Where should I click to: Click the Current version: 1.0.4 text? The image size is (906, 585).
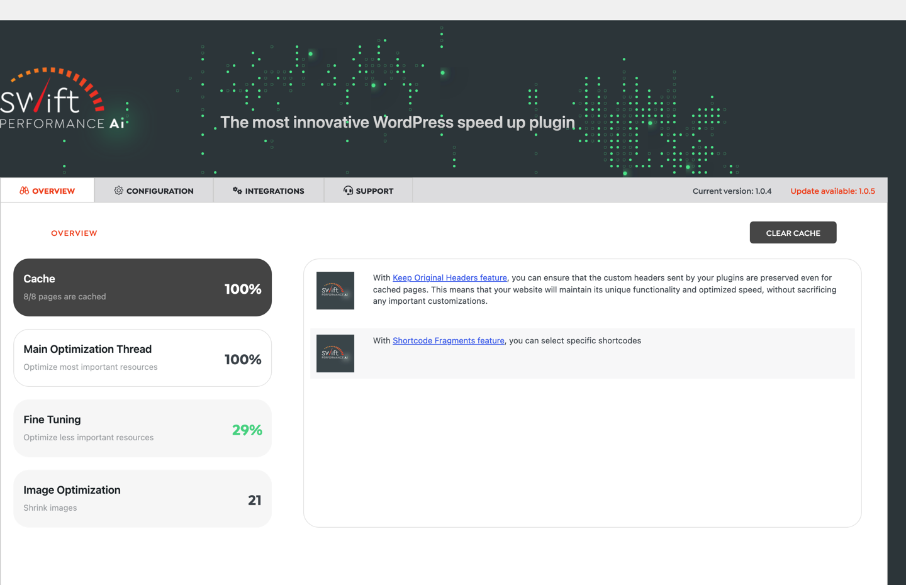[732, 191]
